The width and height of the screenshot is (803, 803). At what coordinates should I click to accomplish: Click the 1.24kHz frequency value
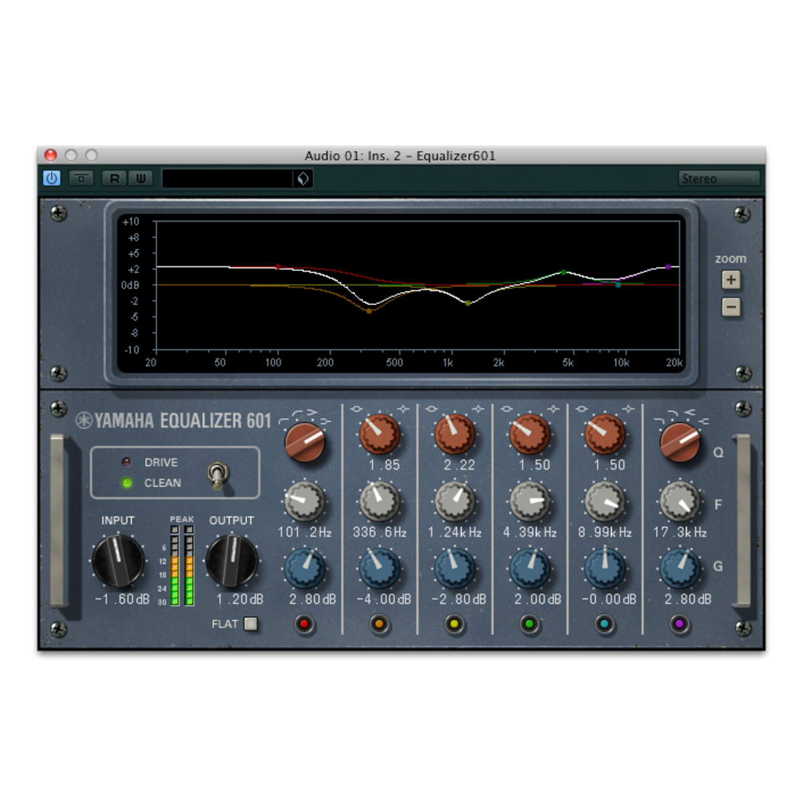pos(454,532)
